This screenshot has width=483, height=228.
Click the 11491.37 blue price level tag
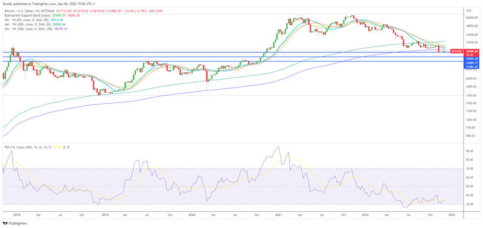[472, 67]
